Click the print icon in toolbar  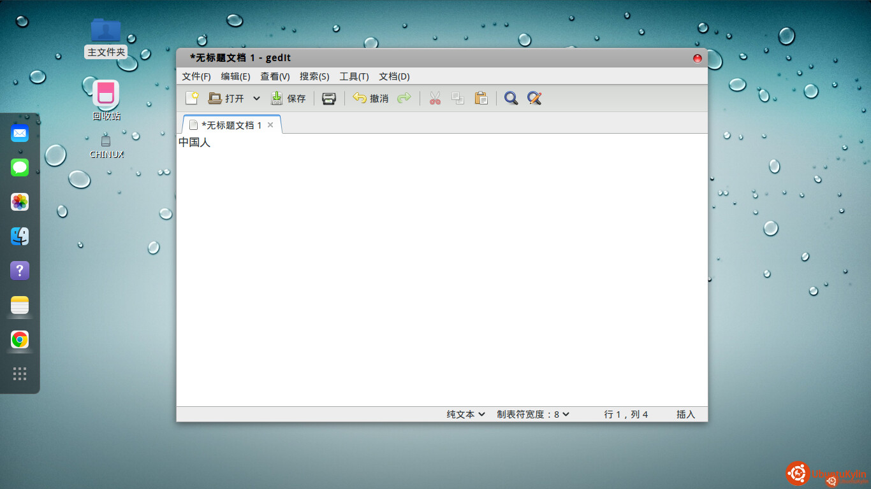click(329, 98)
